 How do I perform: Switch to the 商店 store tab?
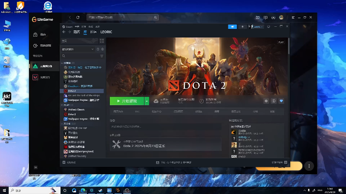[77, 32]
